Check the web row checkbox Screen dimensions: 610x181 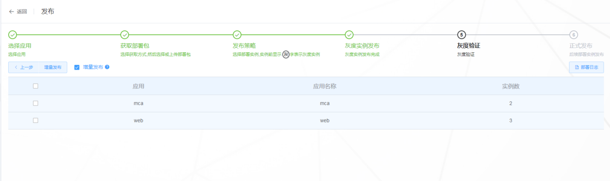tap(35, 121)
